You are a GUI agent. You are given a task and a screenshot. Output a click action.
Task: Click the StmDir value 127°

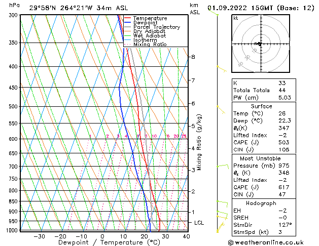(x=285, y=225)
